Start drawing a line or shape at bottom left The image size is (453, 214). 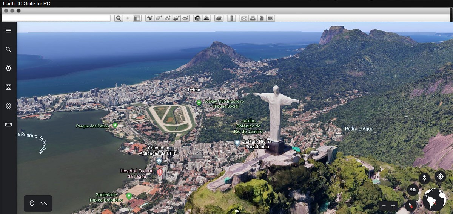(44, 203)
